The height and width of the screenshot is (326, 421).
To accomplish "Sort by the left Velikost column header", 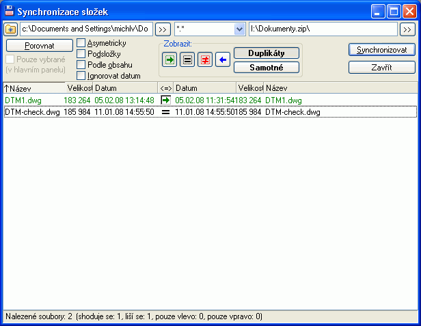I will (79, 88).
